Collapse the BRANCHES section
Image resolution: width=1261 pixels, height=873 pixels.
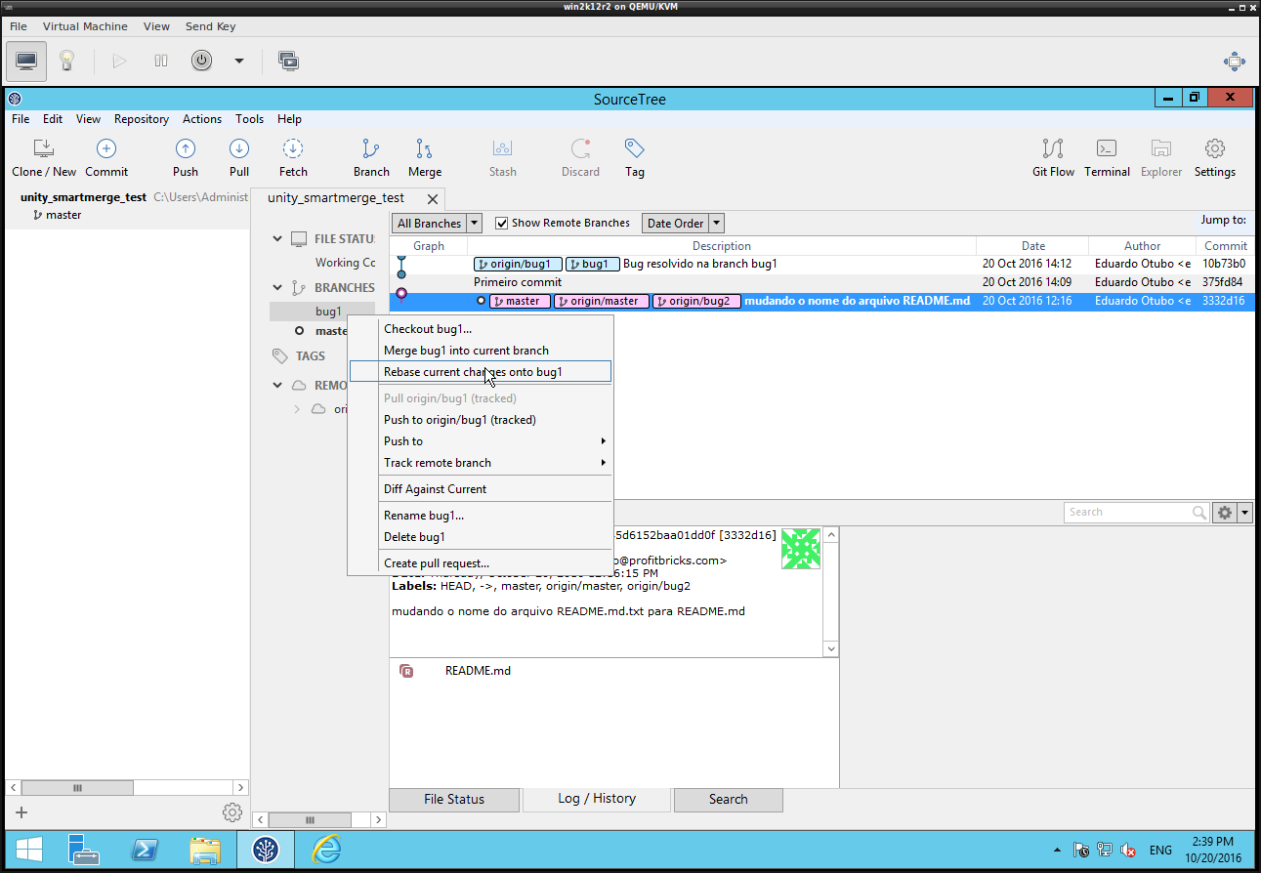(x=277, y=287)
